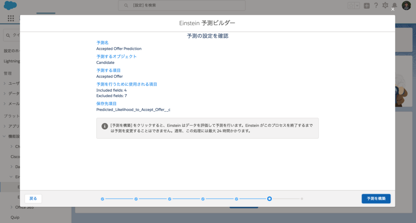Select Excluded fields: 7 text

tap(112, 96)
